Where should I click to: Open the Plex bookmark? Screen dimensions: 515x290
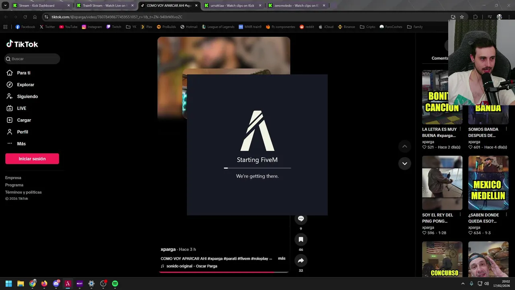146,27
